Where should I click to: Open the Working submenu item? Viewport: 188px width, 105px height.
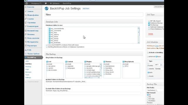point(28,66)
